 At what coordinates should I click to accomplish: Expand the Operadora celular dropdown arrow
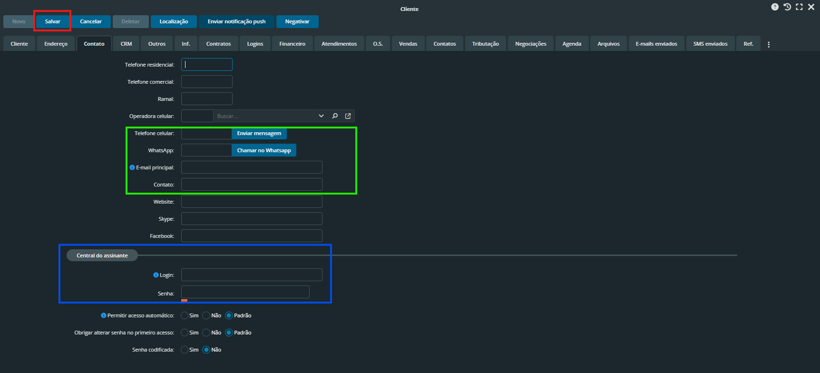pos(321,116)
